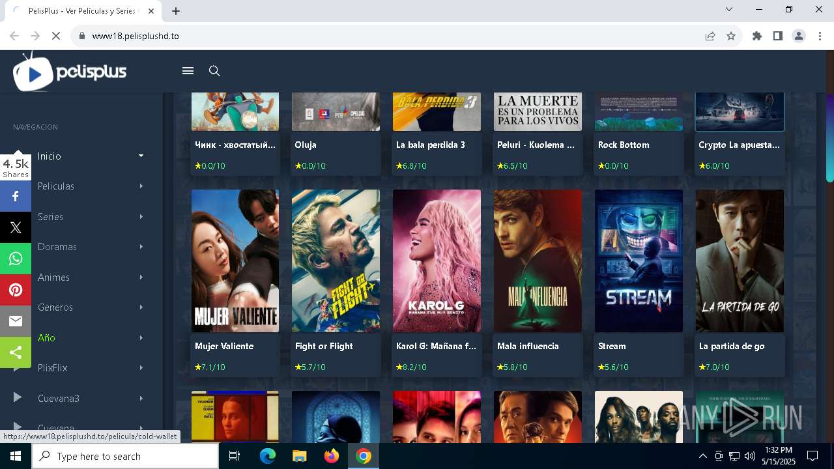Open the Stream title link
The height and width of the screenshot is (469, 834).
[612, 346]
